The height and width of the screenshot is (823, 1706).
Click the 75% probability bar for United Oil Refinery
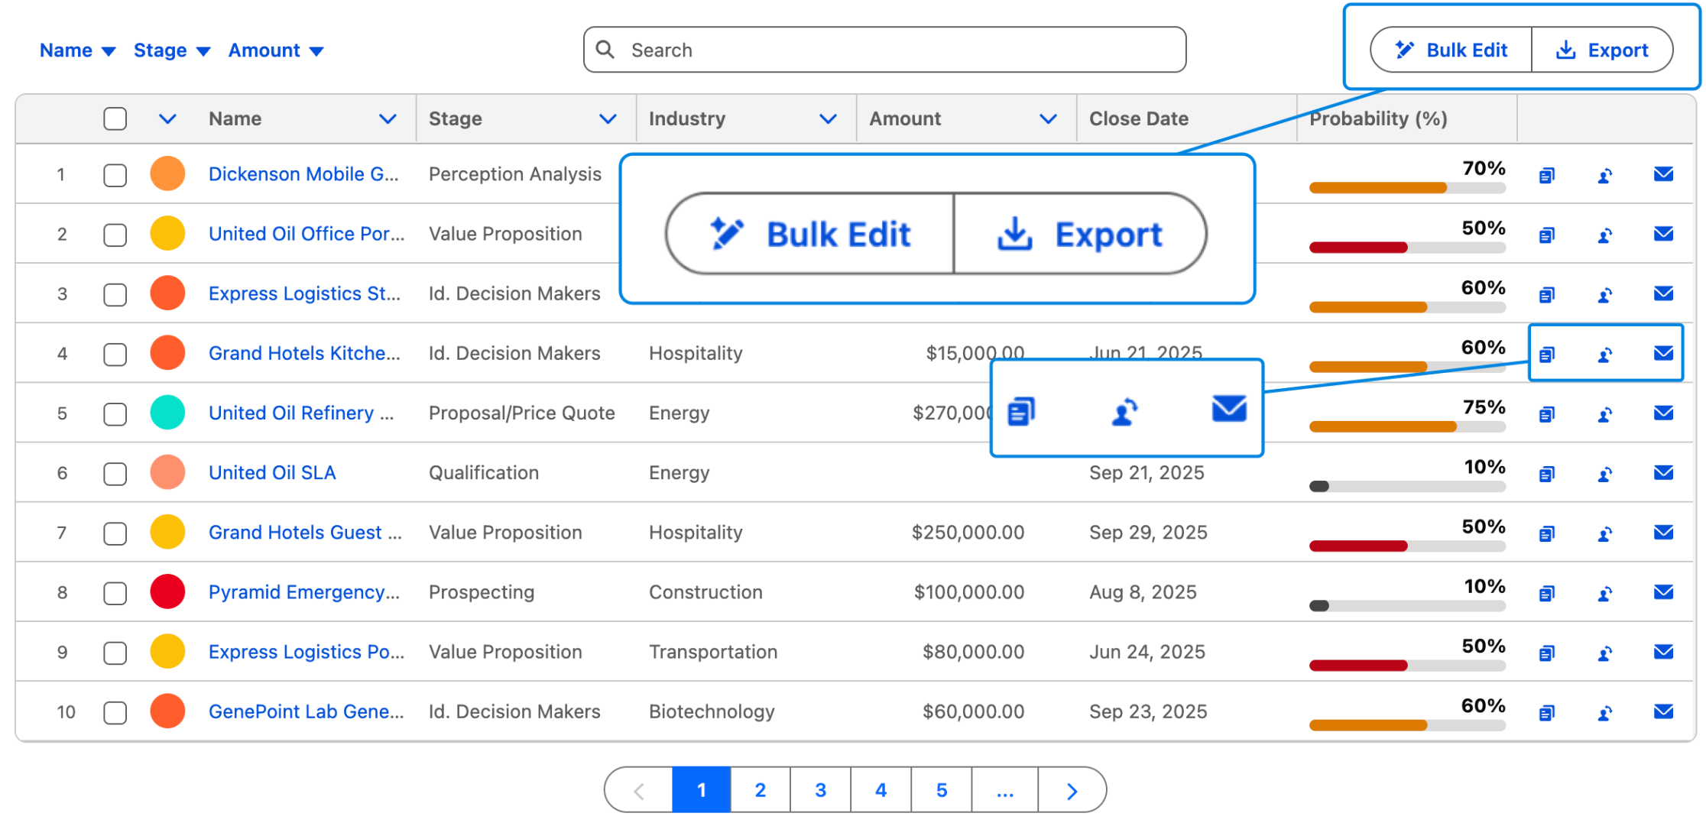[1407, 426]
